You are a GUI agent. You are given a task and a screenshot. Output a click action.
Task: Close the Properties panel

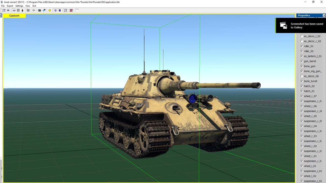click(x=324, y=16)
